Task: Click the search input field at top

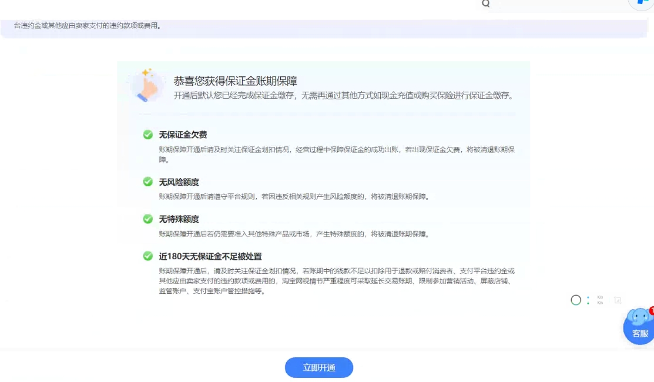Action: (558, 4)
